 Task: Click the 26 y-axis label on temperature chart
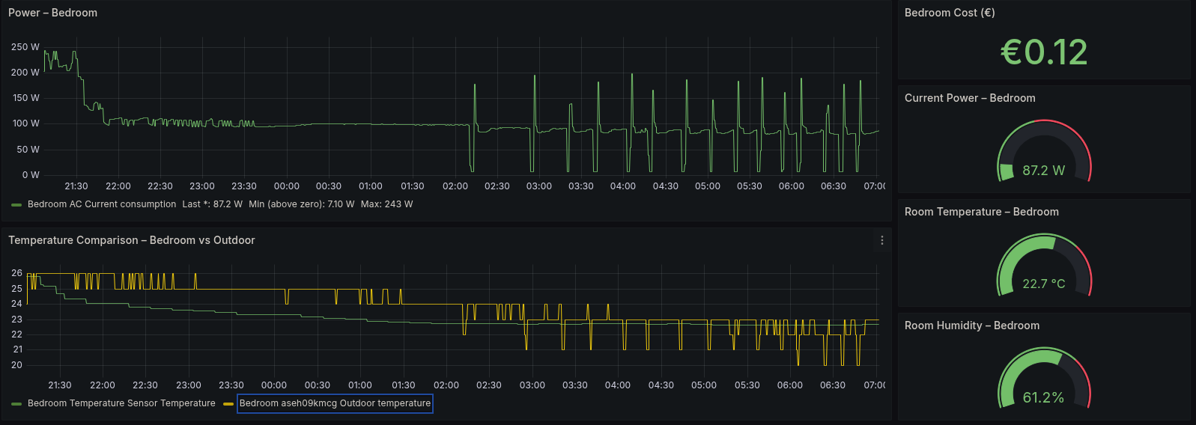(x=17, y=273)
